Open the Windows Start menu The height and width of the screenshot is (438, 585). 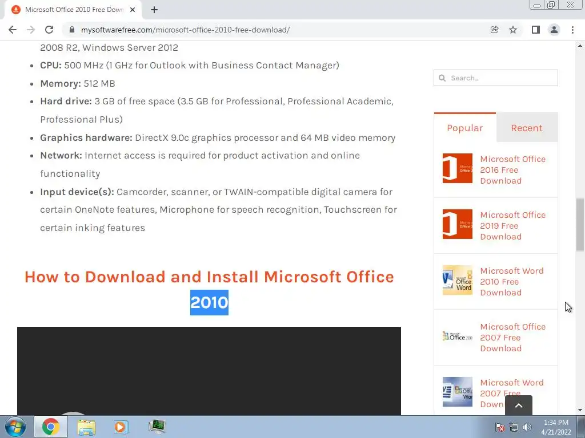tap(14, 427)
